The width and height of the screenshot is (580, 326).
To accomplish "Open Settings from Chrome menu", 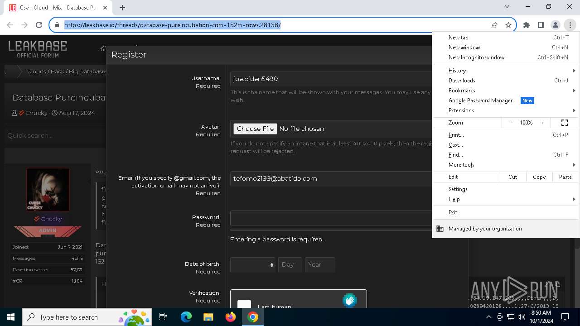I will (506, 189).
